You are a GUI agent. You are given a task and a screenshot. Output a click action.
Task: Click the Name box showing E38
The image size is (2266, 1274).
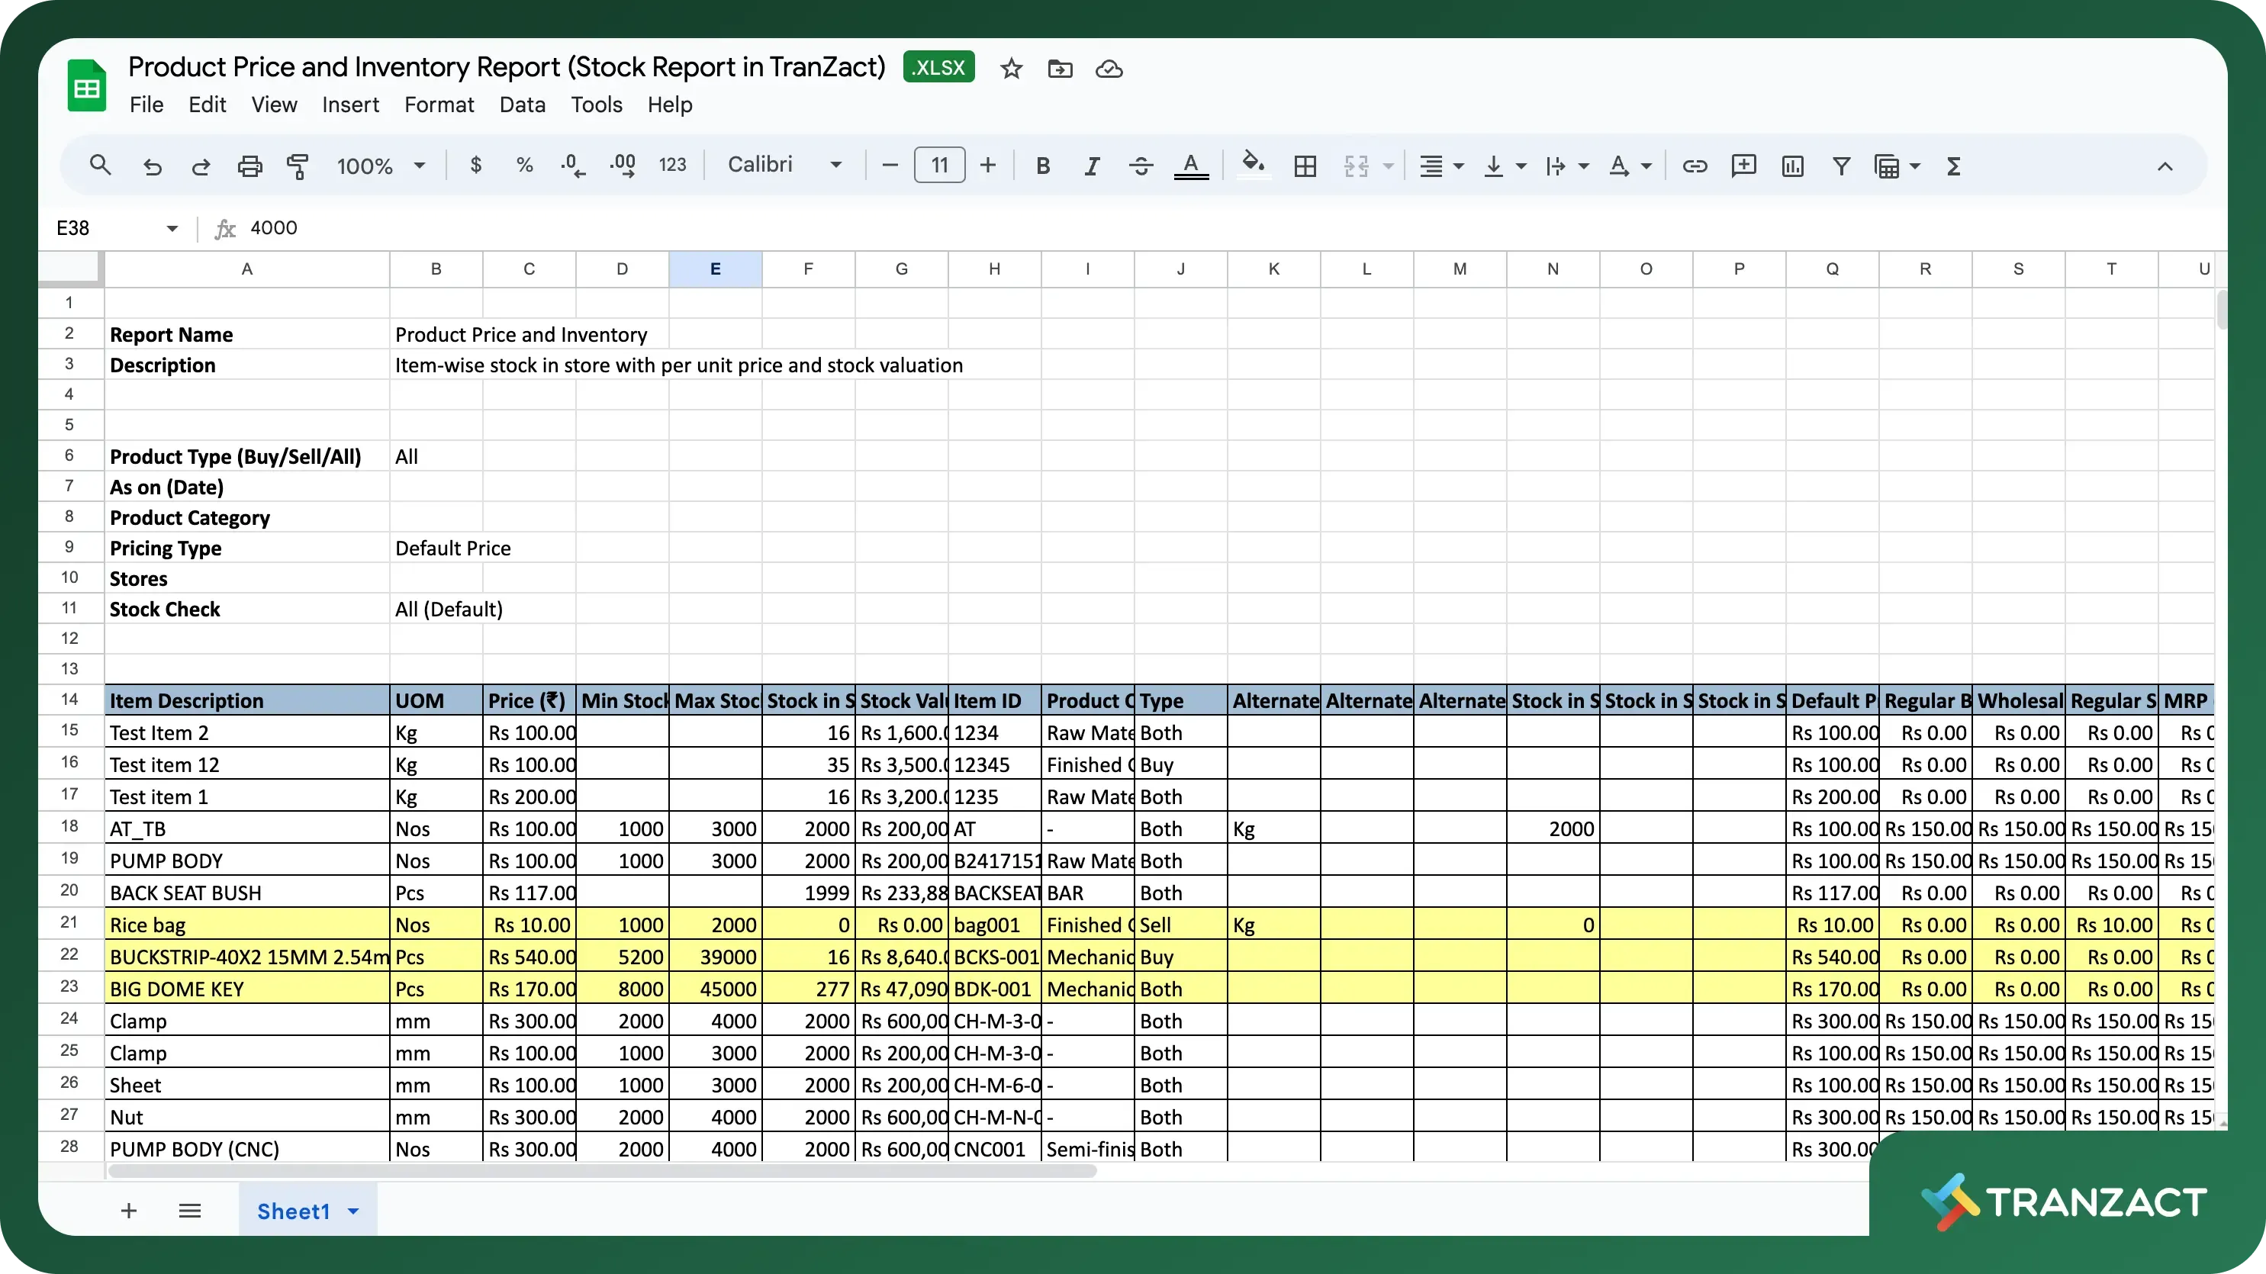click(117, 228)
